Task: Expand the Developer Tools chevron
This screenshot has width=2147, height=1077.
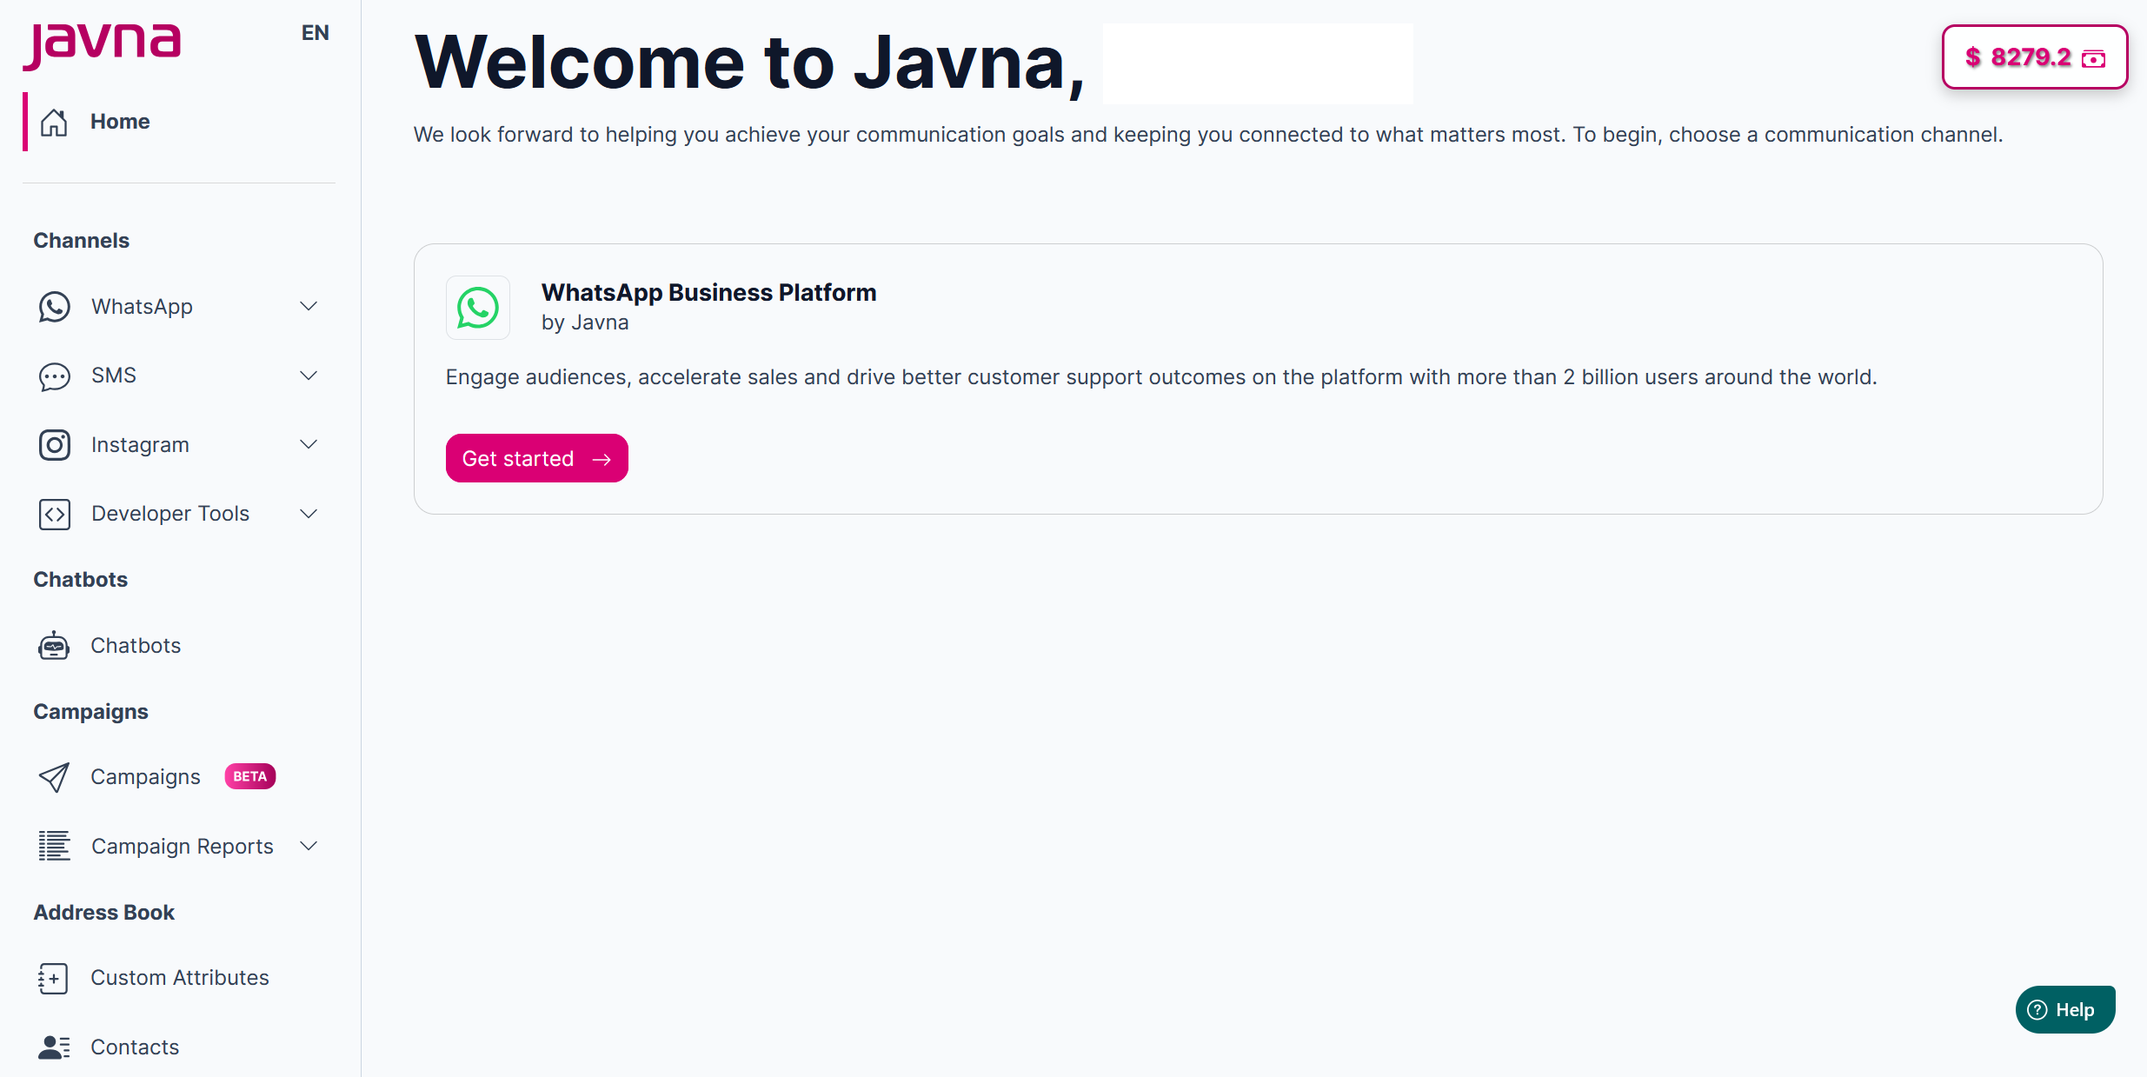Action: [309, 514]
